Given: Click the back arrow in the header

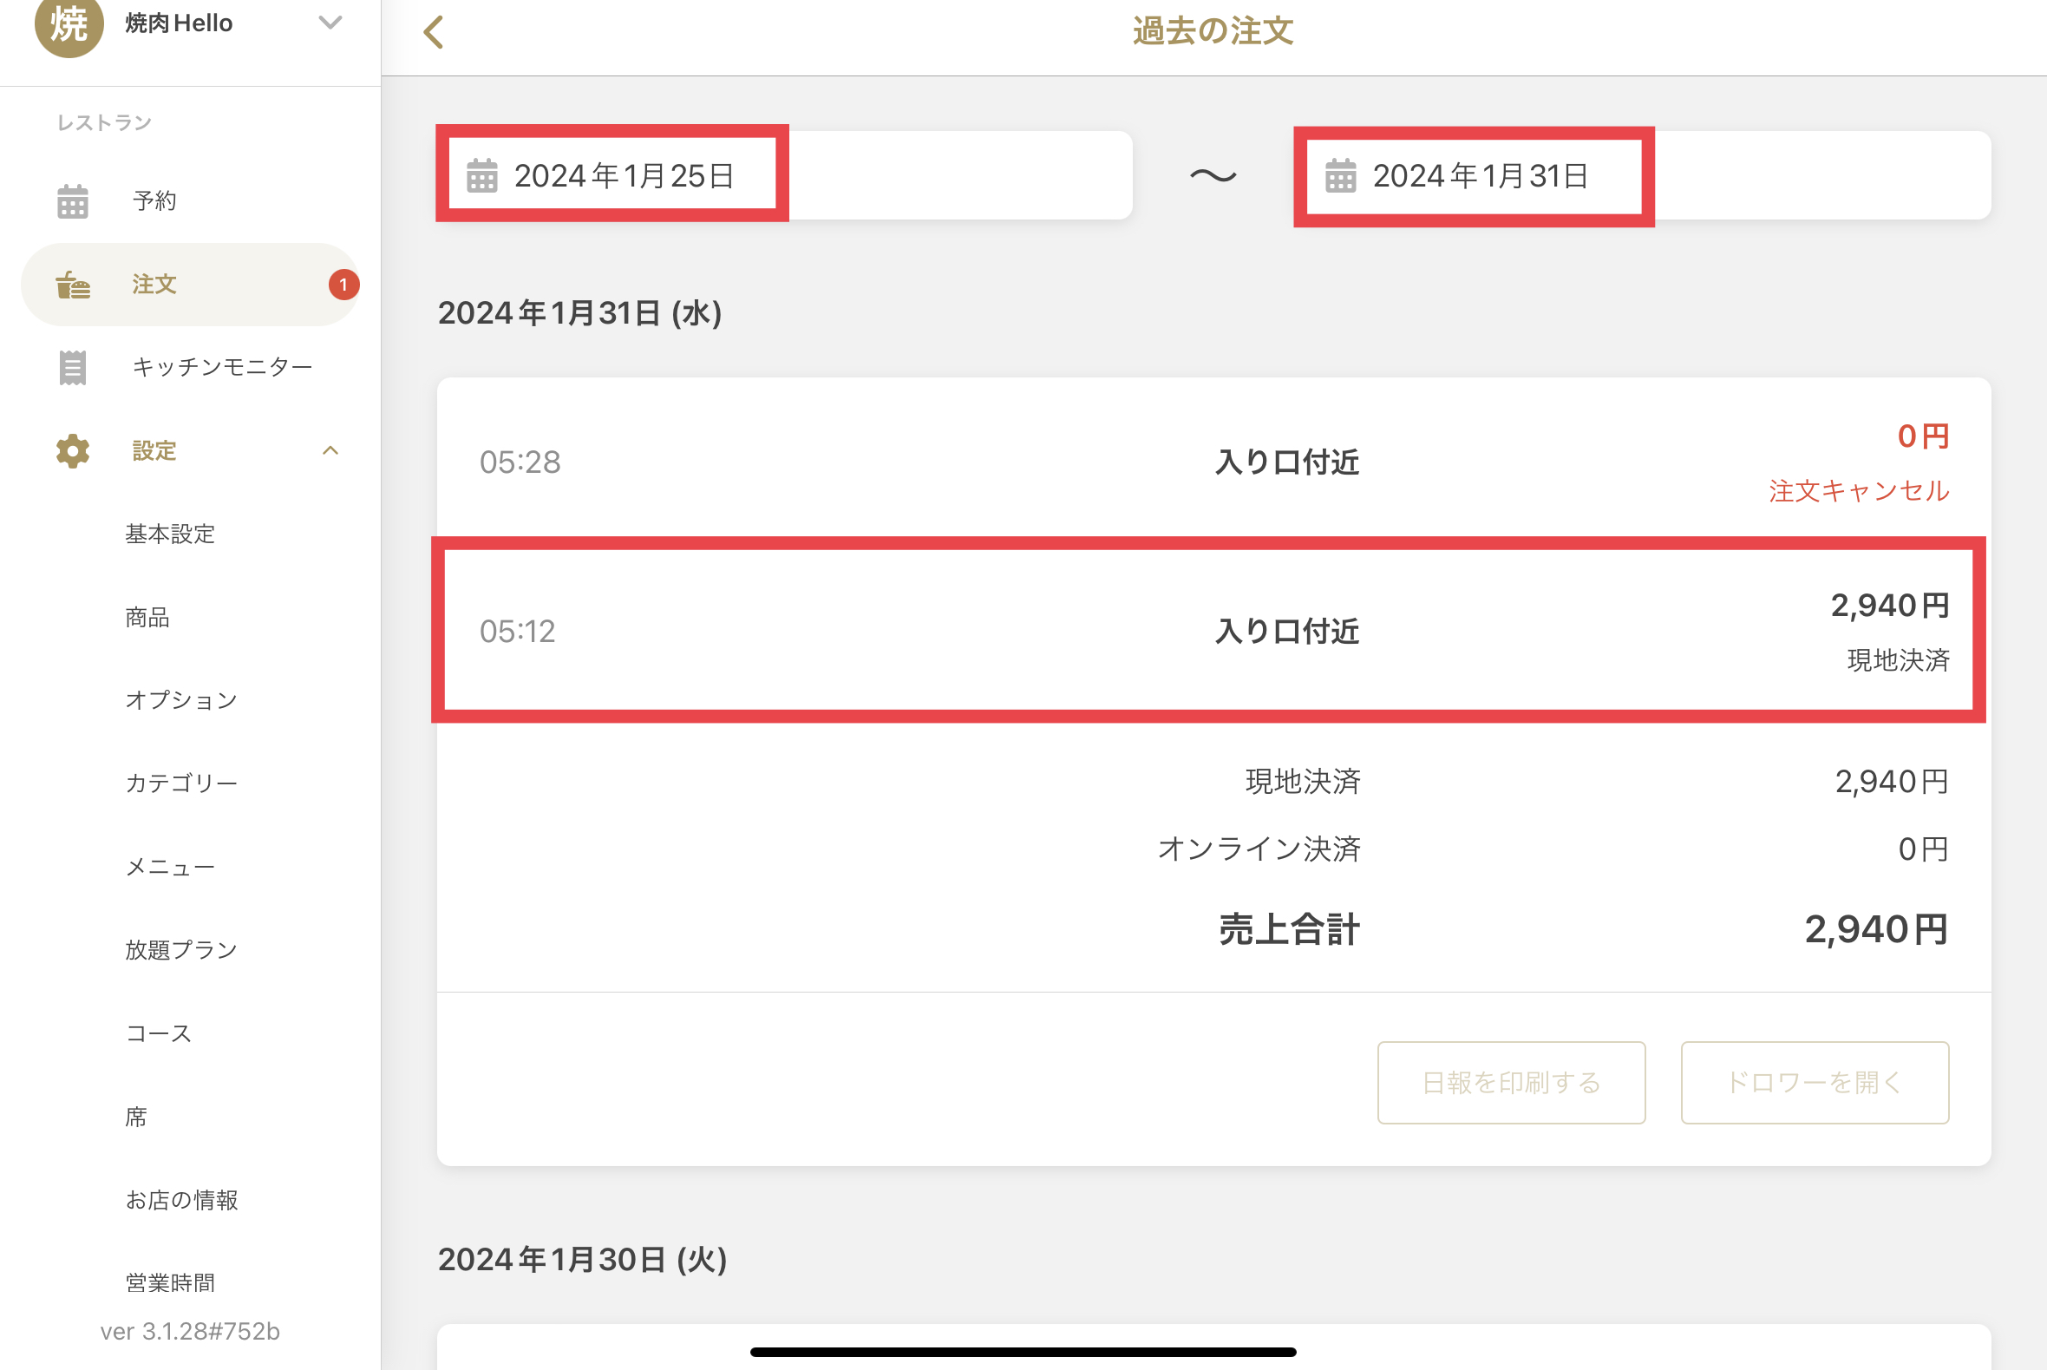Looking at the screenshot, I should (x=433, y=32).
